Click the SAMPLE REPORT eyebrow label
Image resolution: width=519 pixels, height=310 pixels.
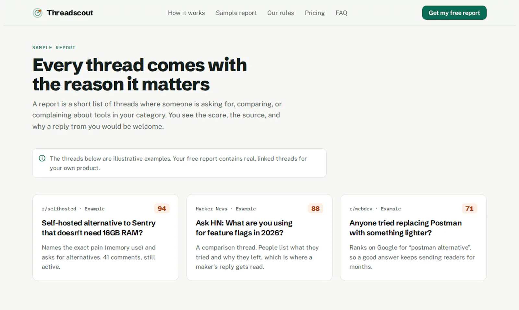(54, 48)
